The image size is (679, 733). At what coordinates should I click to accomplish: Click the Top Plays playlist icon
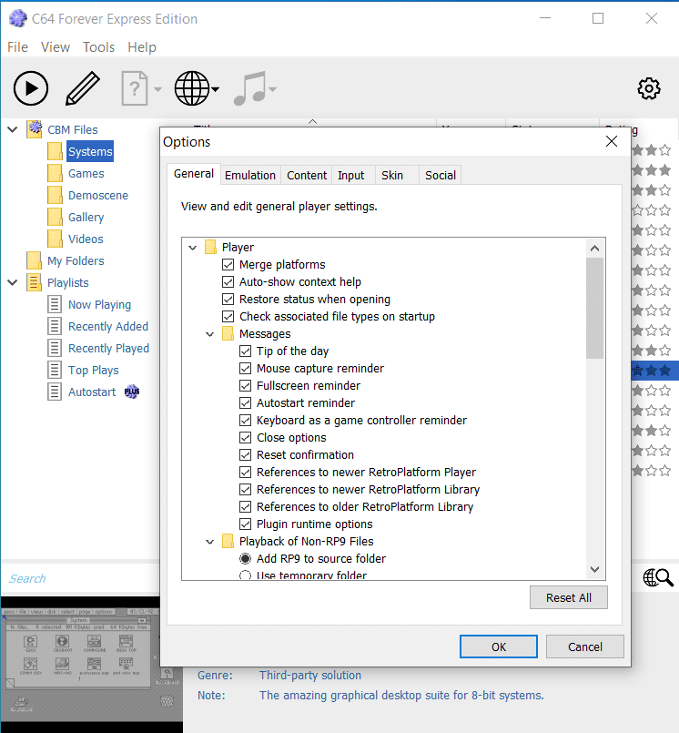click(55, 371)
